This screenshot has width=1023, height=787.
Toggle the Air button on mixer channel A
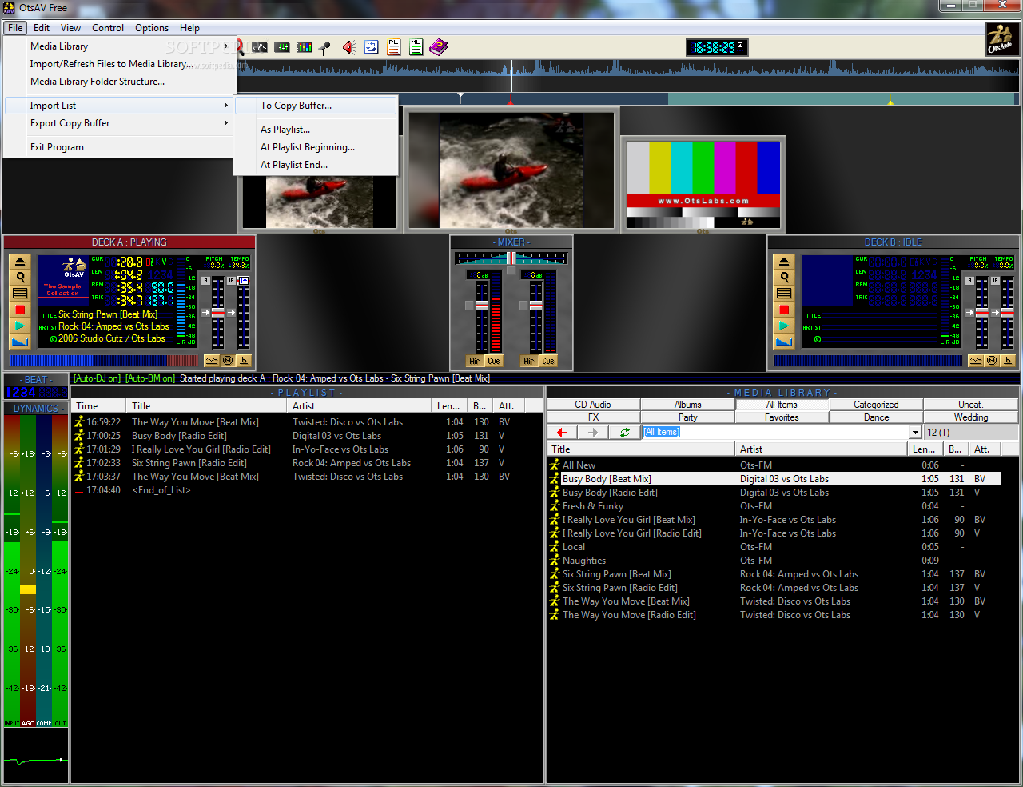(475, 362)
